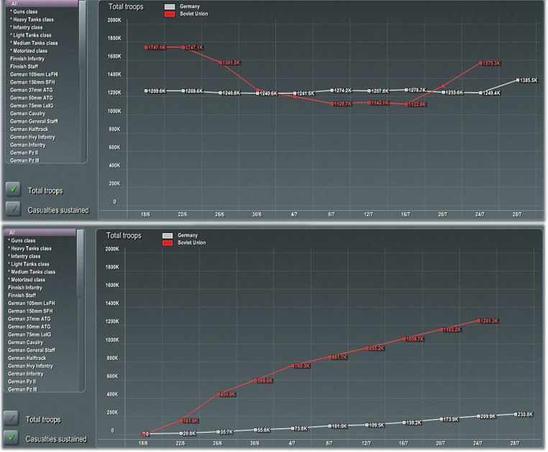Screen dimensions: 548x452
Task: Click Soviet 1581.5K data point
Action: click(220, 63)
